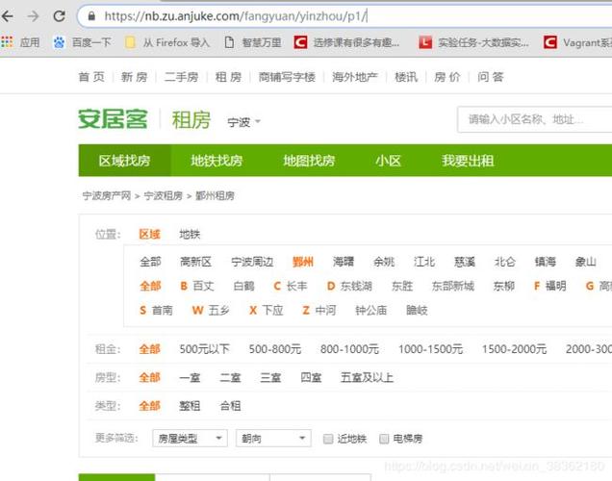612x481 pixels.
Task: Open the 应用 apps grid bookmark
Action: click(x=20, y=42)
